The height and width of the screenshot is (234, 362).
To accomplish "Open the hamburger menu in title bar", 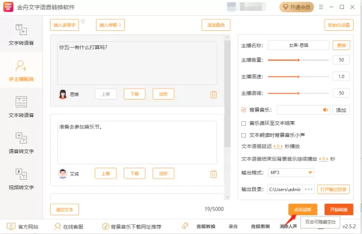I will (x=321, y=7).
